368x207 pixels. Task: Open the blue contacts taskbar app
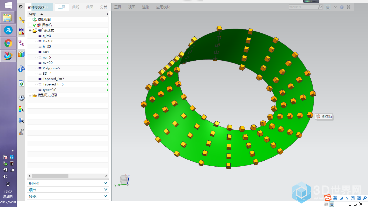[x=8, y=30]
